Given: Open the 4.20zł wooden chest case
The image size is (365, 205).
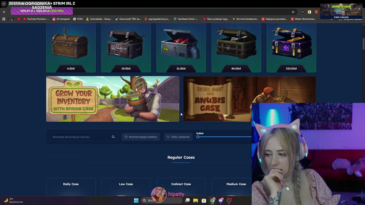Looking at the screenshot, I should 71,48.
